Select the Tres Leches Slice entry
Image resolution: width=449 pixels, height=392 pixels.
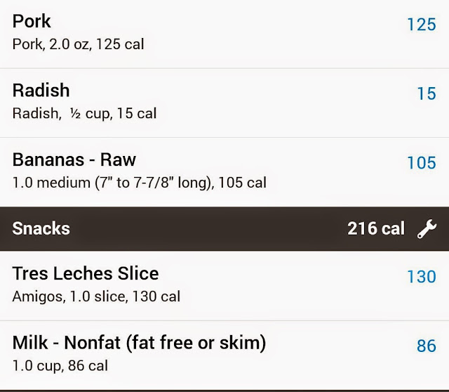tap(86, 273)
